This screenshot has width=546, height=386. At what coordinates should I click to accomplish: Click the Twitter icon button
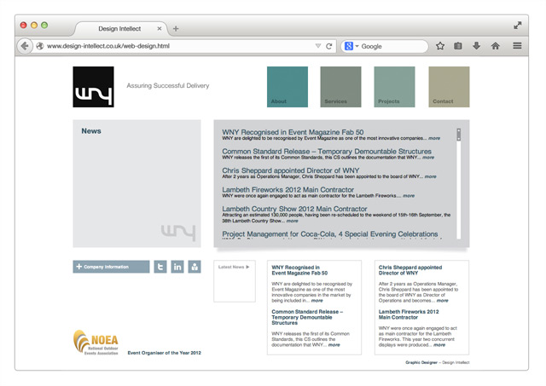pyautogui.click(x=160, y=267)
